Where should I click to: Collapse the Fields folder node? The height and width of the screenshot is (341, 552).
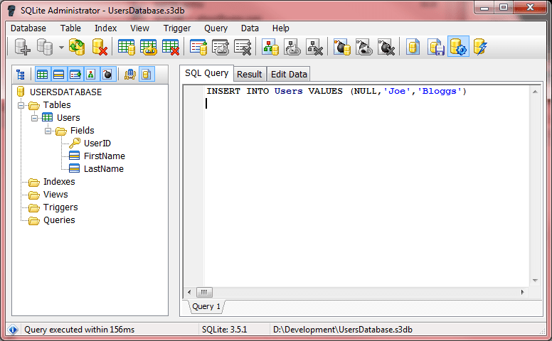coord(48,131)
